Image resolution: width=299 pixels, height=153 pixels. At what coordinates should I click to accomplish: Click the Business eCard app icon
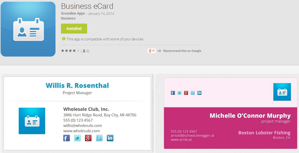coord(28,29)
